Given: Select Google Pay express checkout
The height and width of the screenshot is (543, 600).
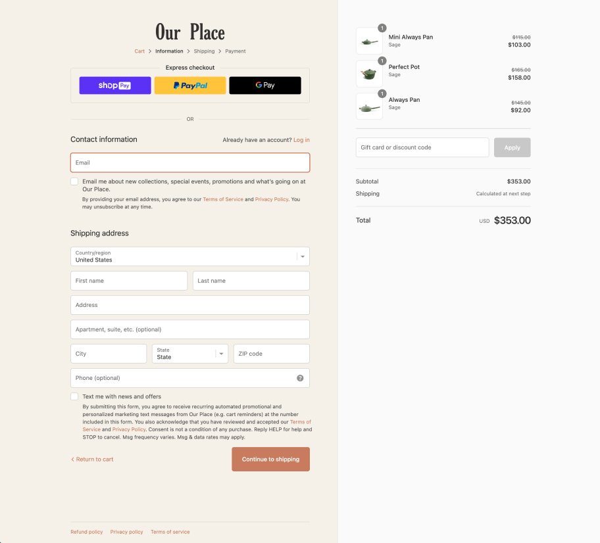Looking at the screenshot, I should tap(265, 85).
